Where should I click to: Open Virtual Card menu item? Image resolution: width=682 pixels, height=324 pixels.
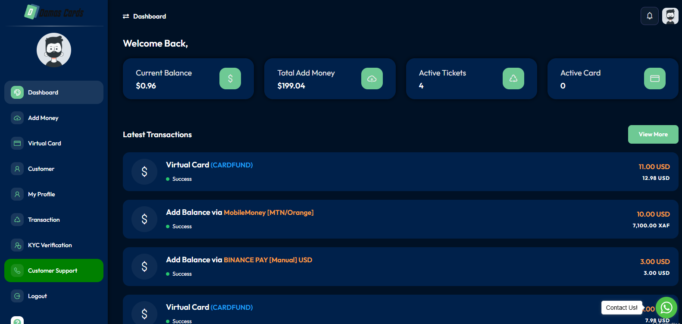pyautogui.click(x=54, y=143)
